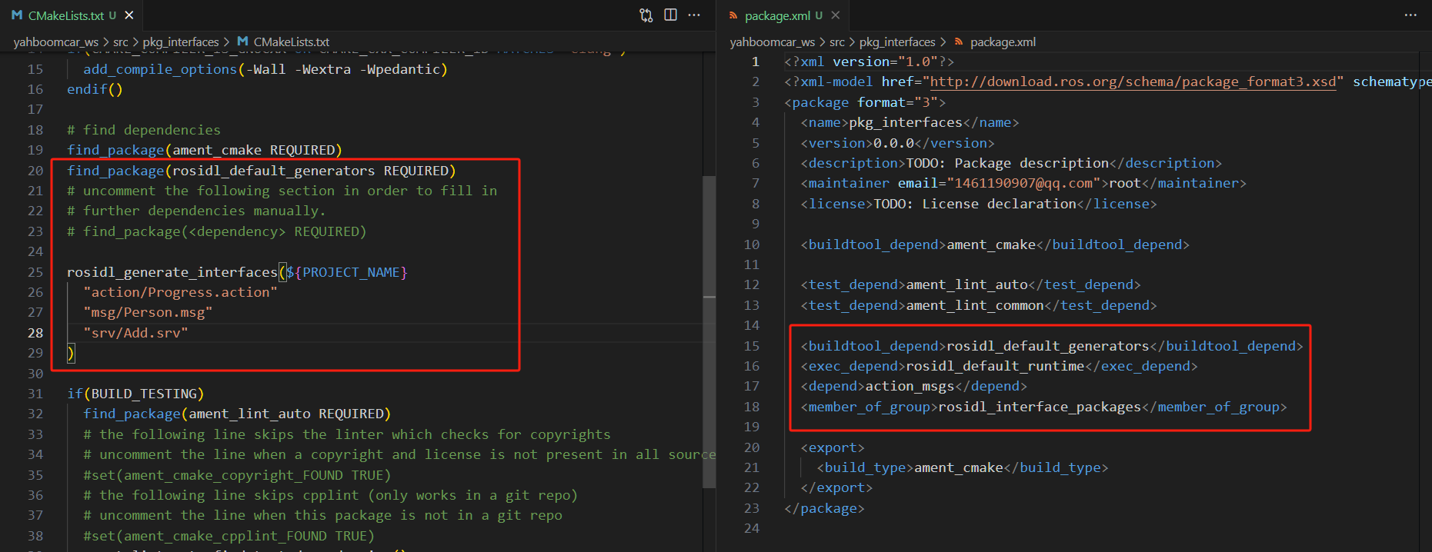This screenshot has height=552, width=1432.
Task: Click test_depend ament_lint_auto line
Action: 970,284
